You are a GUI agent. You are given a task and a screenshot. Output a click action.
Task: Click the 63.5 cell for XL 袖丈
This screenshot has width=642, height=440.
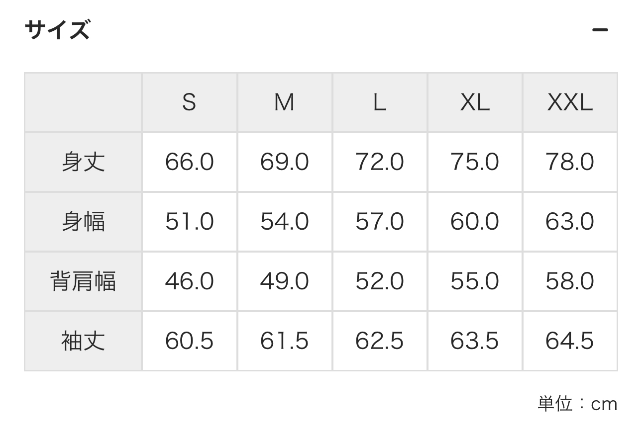pos(475,341)
